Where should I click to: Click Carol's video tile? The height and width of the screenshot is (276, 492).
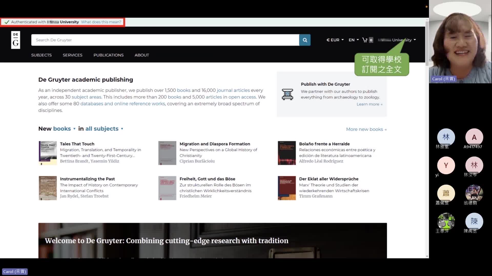tap(460, 42)
